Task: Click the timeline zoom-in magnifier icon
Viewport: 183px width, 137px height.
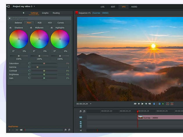Action: pyautogui.click(x=80, y=111)
